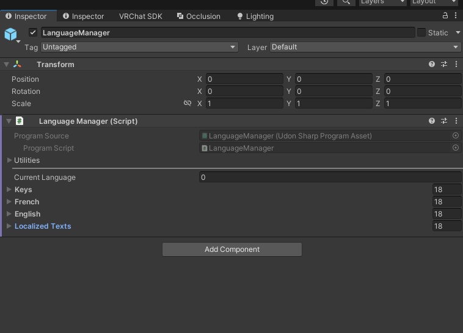Open the Tag dropdown showing Untagged
The height and width of the screenshot is (333, 463).
(x=139, y=47)
